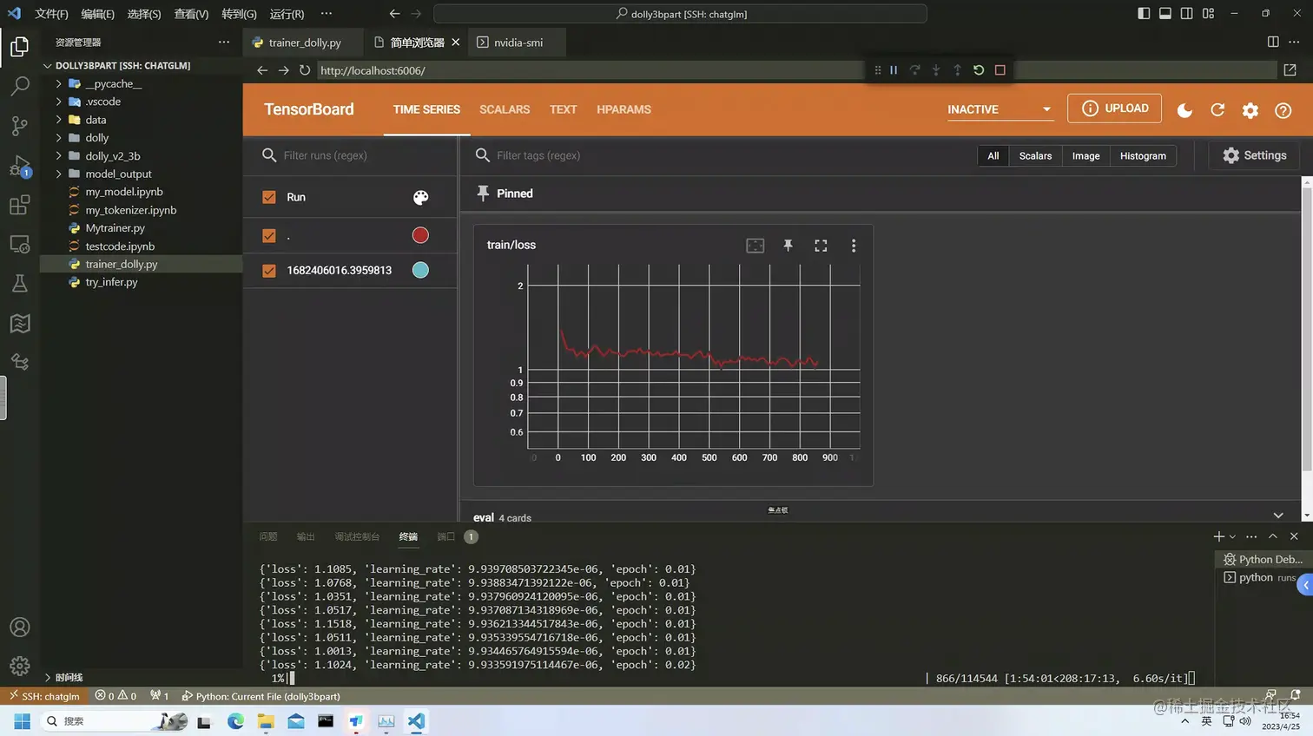Toggle all runs checkbox
This screenshot has height=736, width=1313.
pyautogui.click(x=269, y=198)
